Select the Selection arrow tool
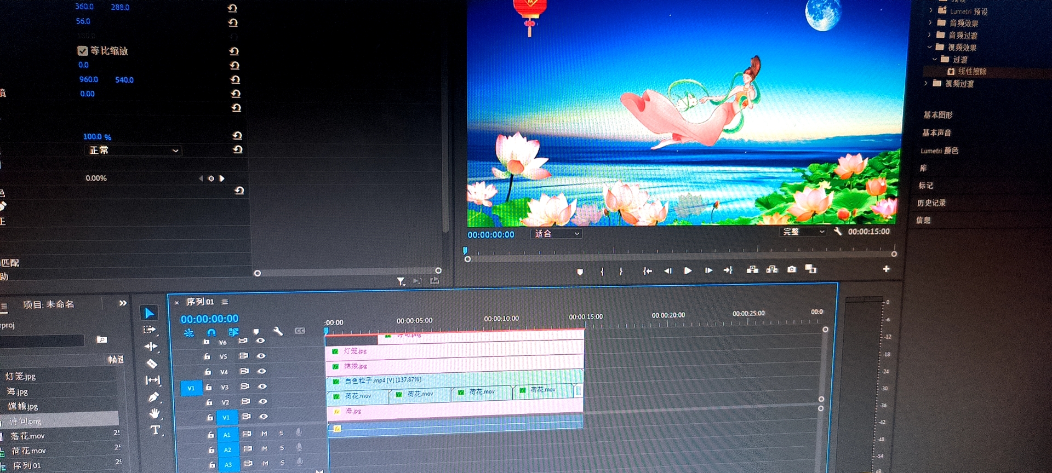Viewport: 1052px width, 473px height. pos(148,313)
